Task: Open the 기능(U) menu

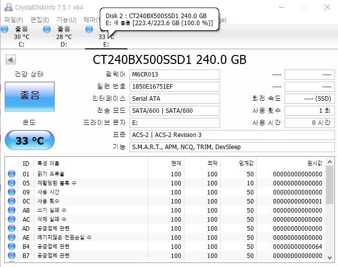Action: tap(66, 20)
